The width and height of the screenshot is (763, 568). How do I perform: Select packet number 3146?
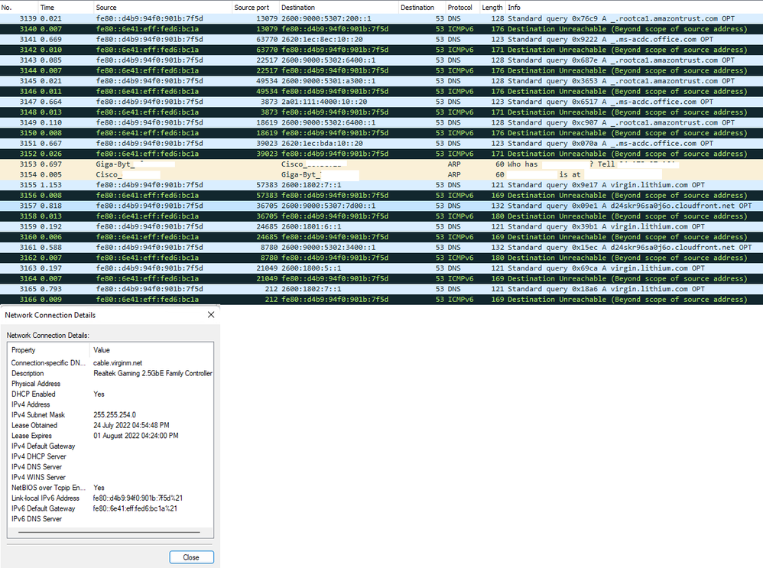point(381,92)
